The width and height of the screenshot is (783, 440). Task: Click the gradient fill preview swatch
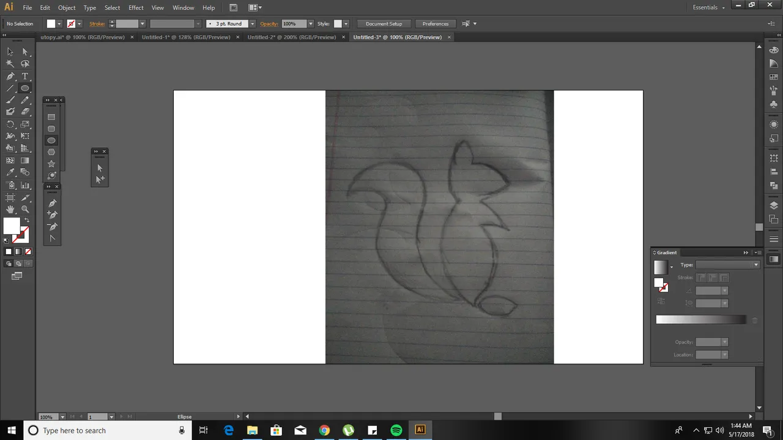coord(661,267)
